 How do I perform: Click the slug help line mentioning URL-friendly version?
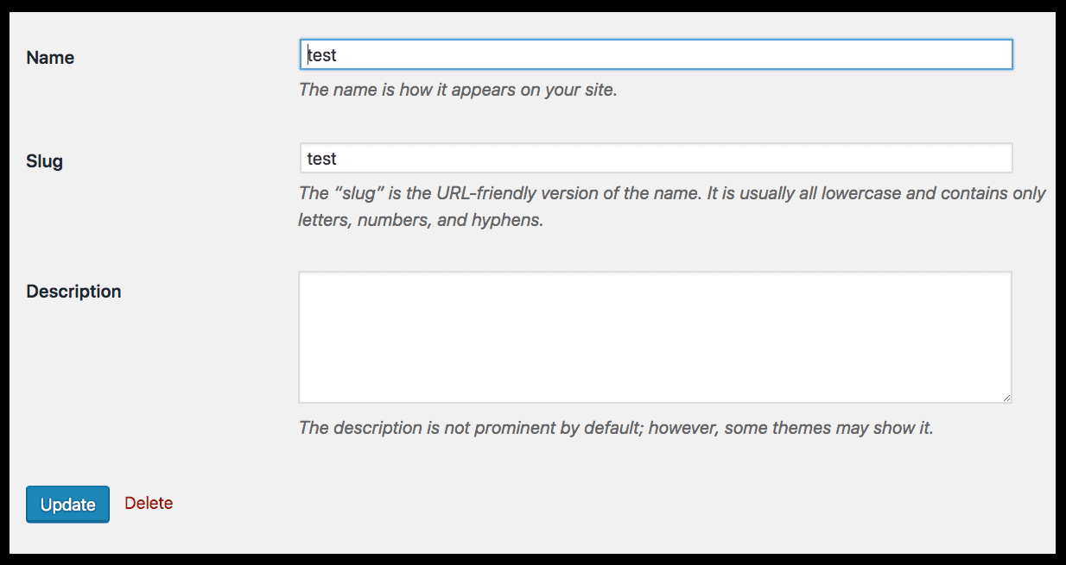[672, 193]
